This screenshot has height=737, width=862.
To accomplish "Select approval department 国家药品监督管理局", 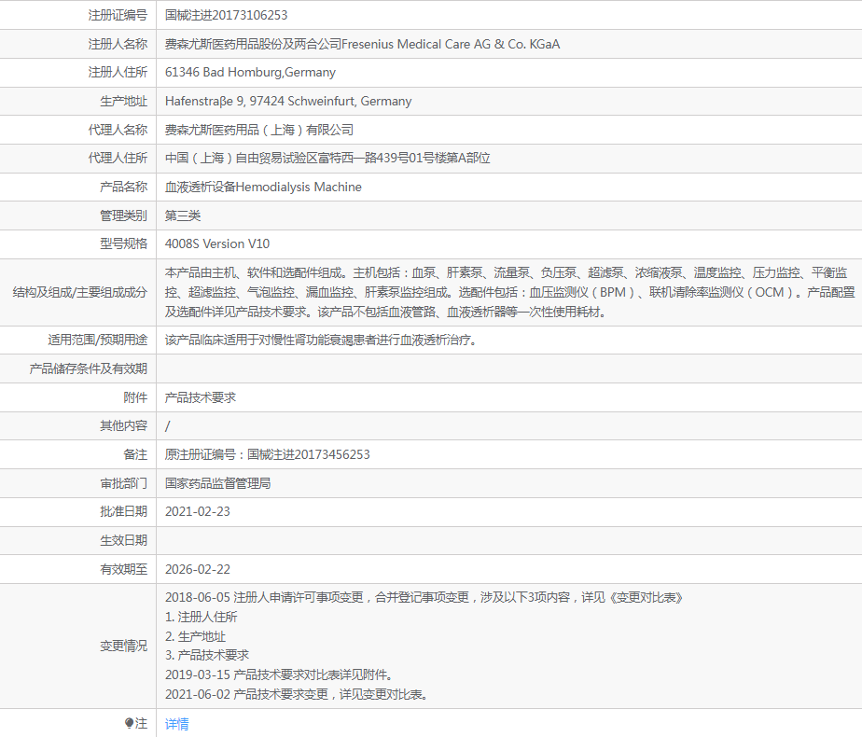I will [217, 483].
